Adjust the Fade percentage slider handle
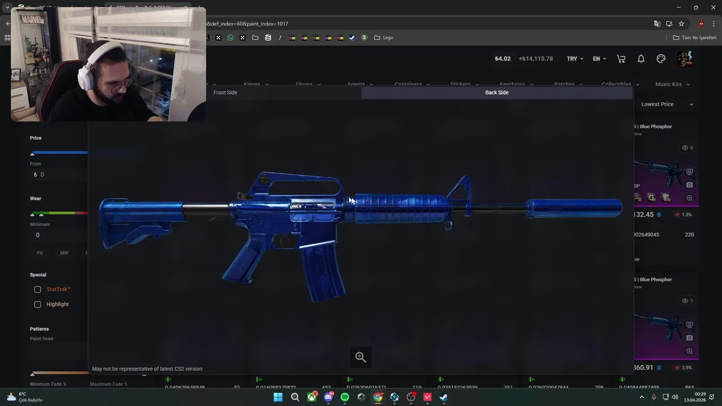Screen dimensions: 722x406 pos(32,374)
